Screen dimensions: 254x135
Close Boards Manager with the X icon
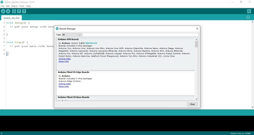coord(197,28)
